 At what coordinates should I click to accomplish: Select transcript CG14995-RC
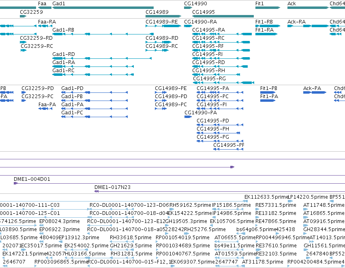(208, 38)
